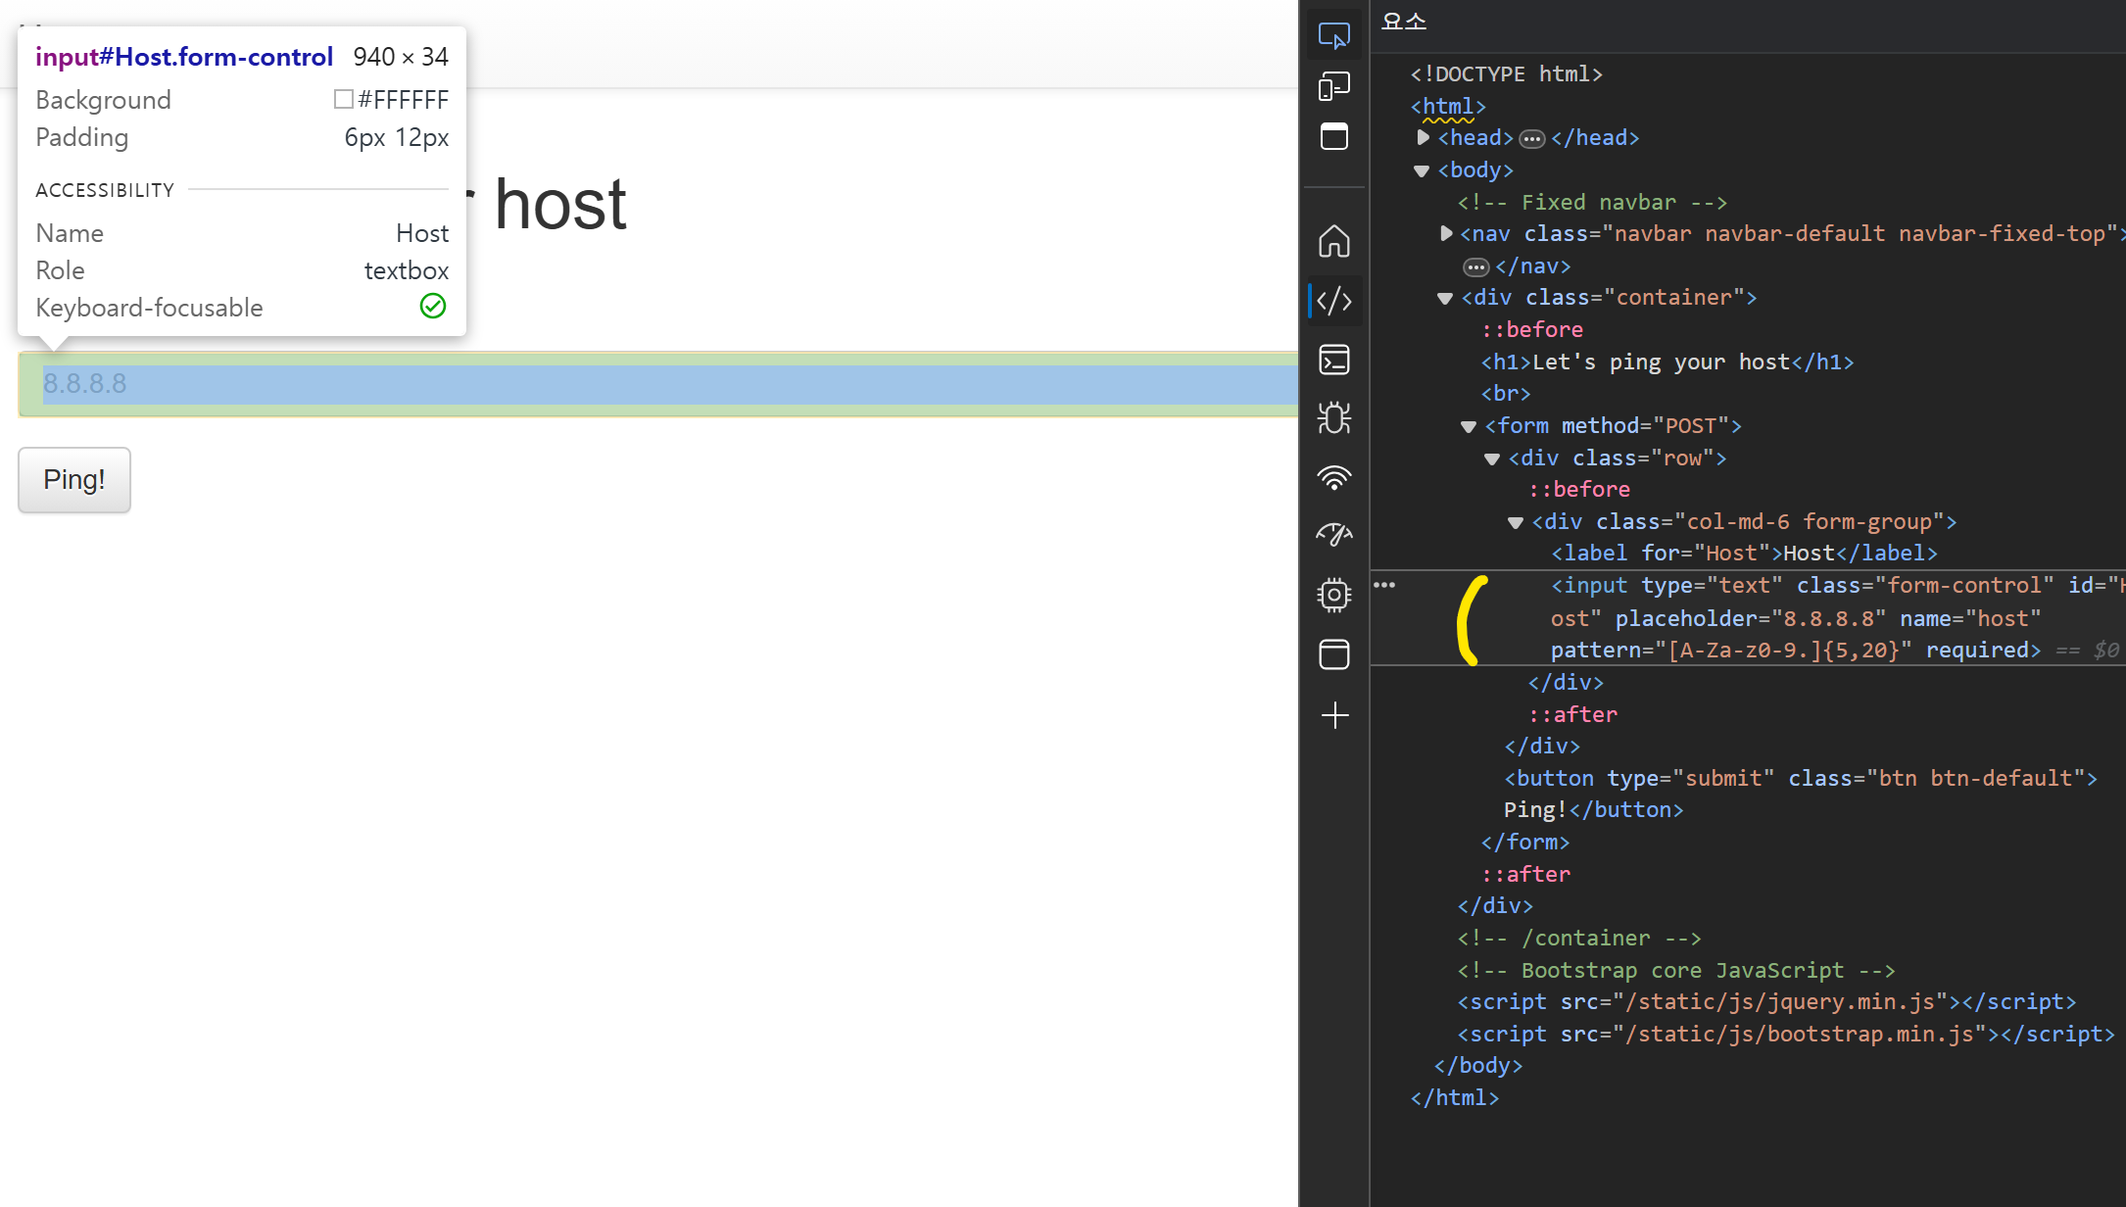The width and height of the screenshot is (2126, 1207).
Task: Open the Application panel icon
Action: [1334, 654]
